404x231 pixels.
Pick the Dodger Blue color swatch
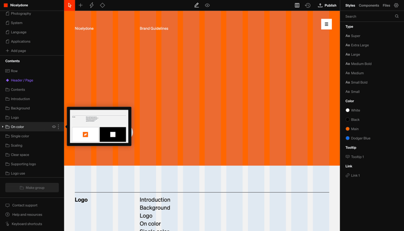point(347,138)
